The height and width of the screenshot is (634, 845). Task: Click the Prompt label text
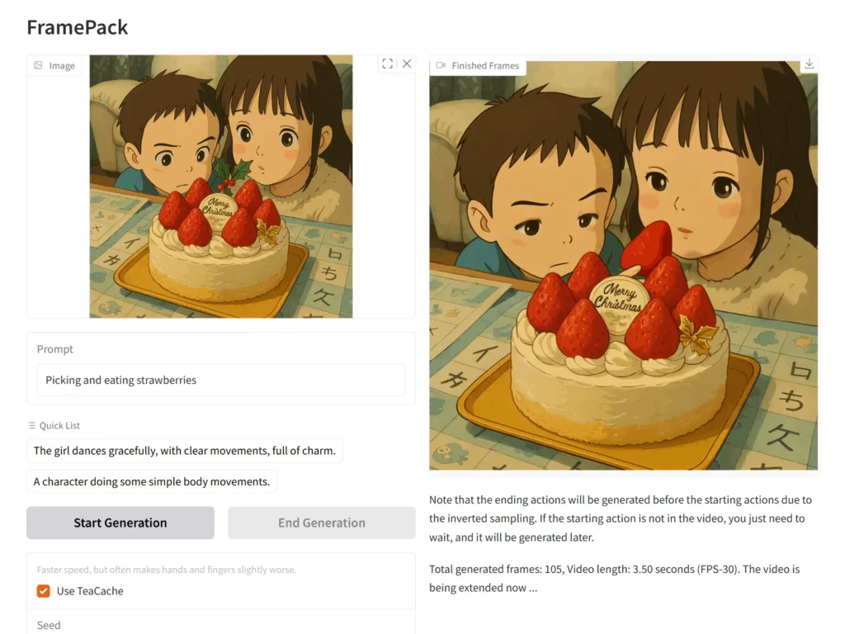pos(55,349)
